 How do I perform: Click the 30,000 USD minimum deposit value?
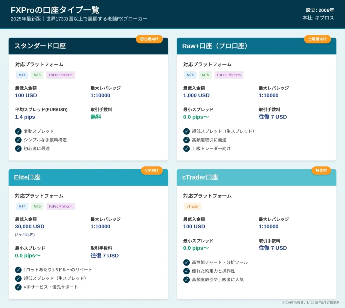click(30, 227)
